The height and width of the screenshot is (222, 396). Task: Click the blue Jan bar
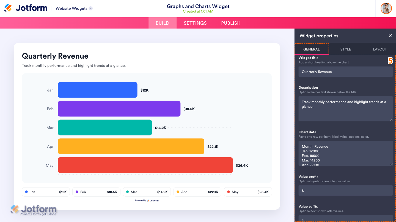[98, 90]
